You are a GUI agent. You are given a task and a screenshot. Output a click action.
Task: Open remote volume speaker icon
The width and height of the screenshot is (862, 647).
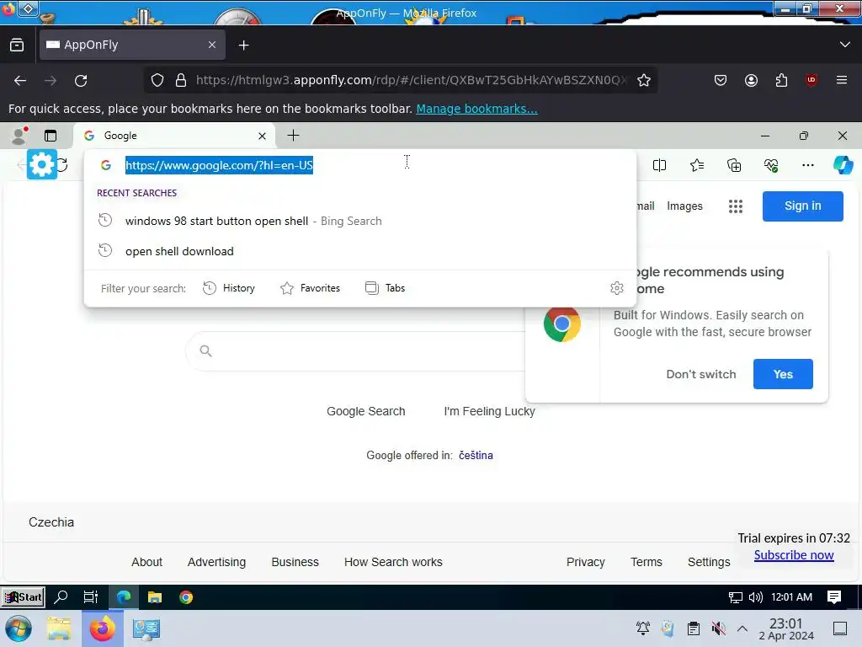(756, 597)
